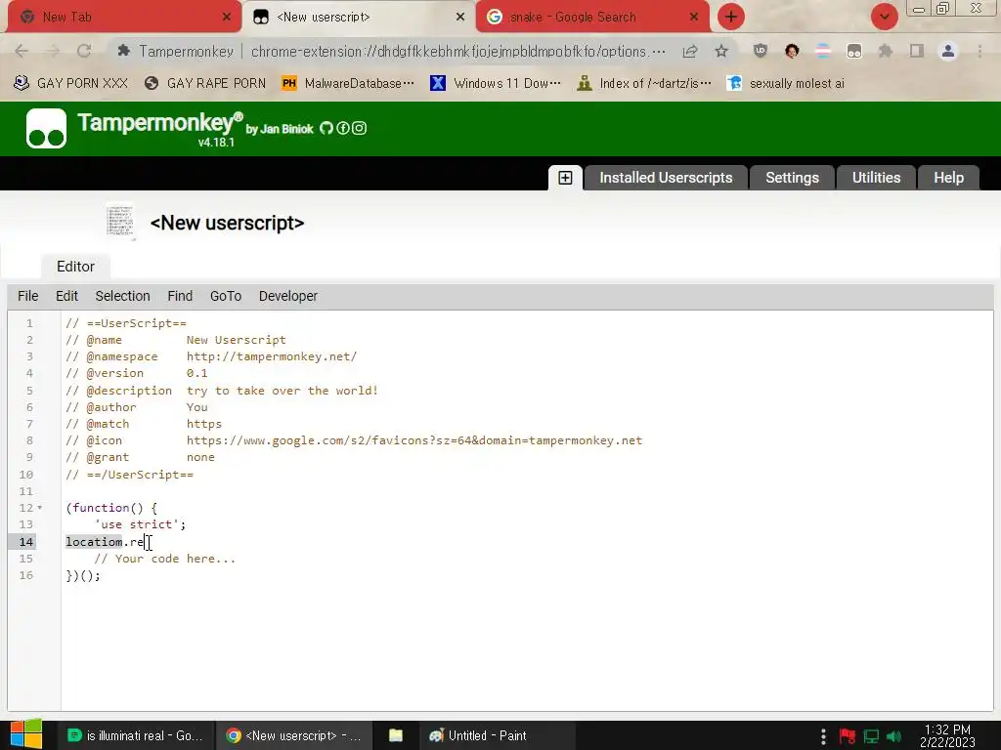Open the Chrome three-dot menu

tap(979, 51)
